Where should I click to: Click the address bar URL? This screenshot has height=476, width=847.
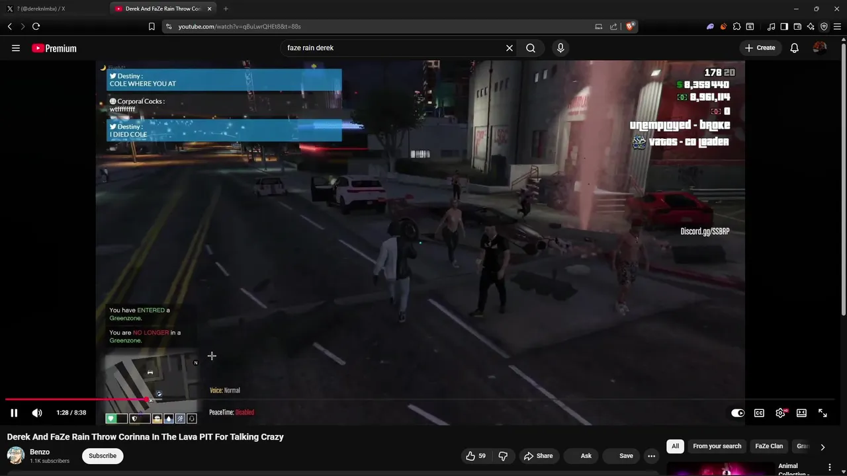[x=240, y=26]
